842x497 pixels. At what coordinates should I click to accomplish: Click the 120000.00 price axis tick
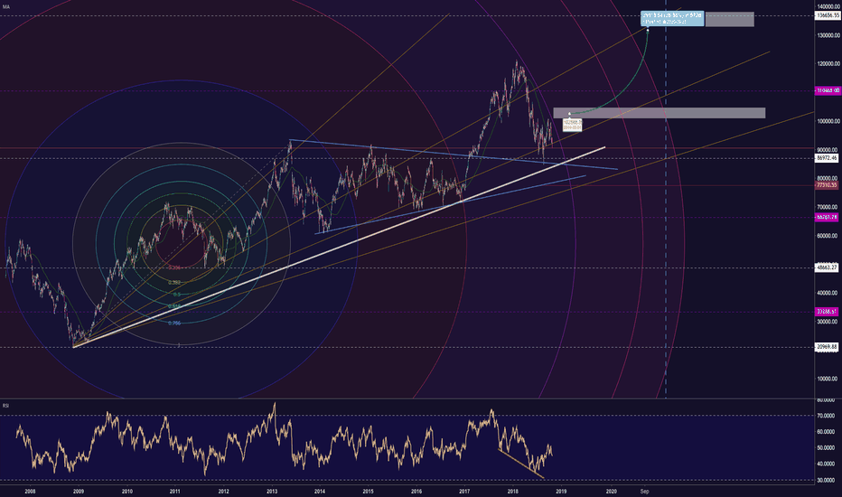tap(828, 63)
